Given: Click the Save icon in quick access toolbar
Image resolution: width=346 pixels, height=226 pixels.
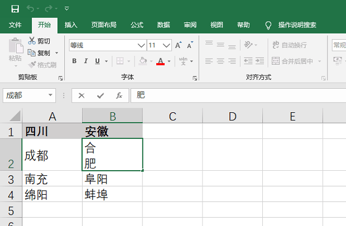Looking at the screenshot, I should pos(15,9).
